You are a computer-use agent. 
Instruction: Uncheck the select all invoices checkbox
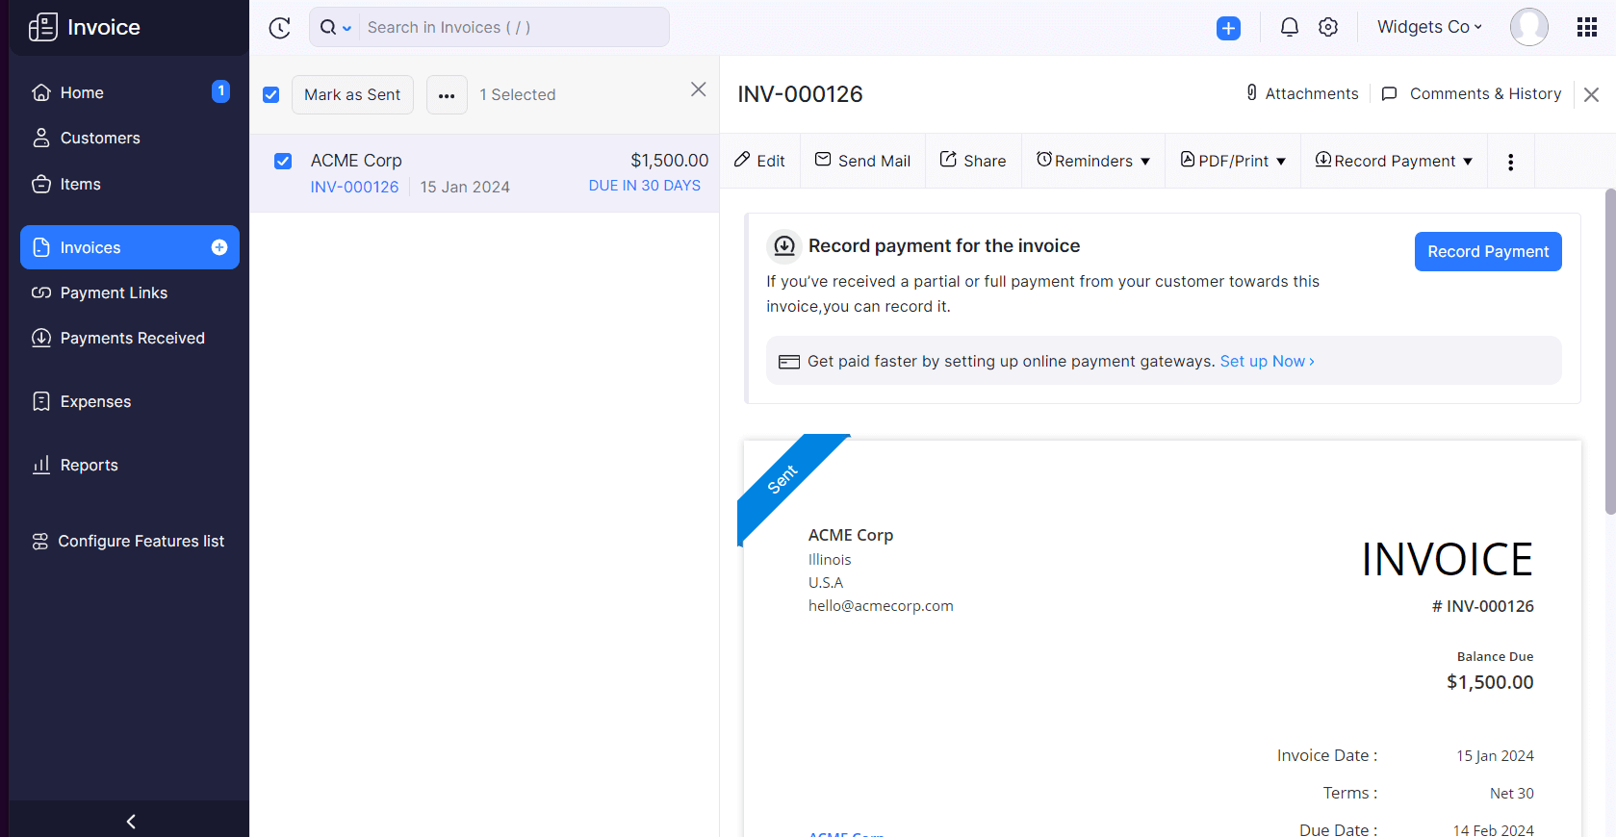pyautogui.click(x=271, y=94)
